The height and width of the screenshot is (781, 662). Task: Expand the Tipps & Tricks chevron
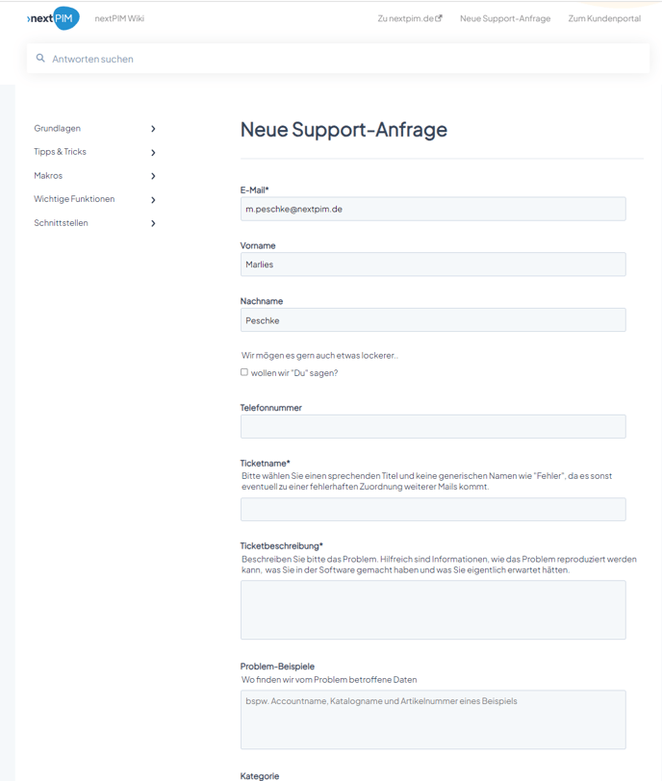point(153,152)
